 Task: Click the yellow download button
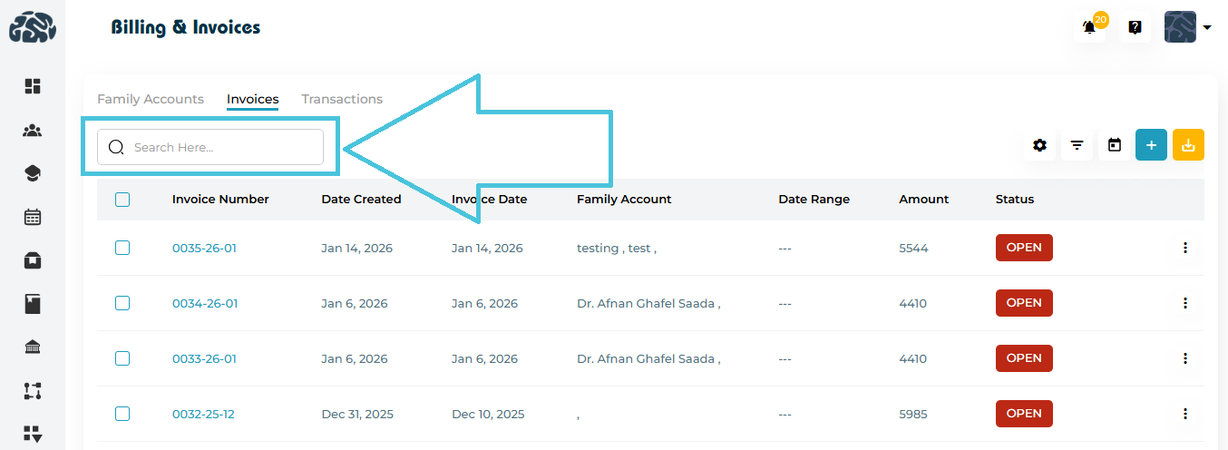(x=1188, y=145)
